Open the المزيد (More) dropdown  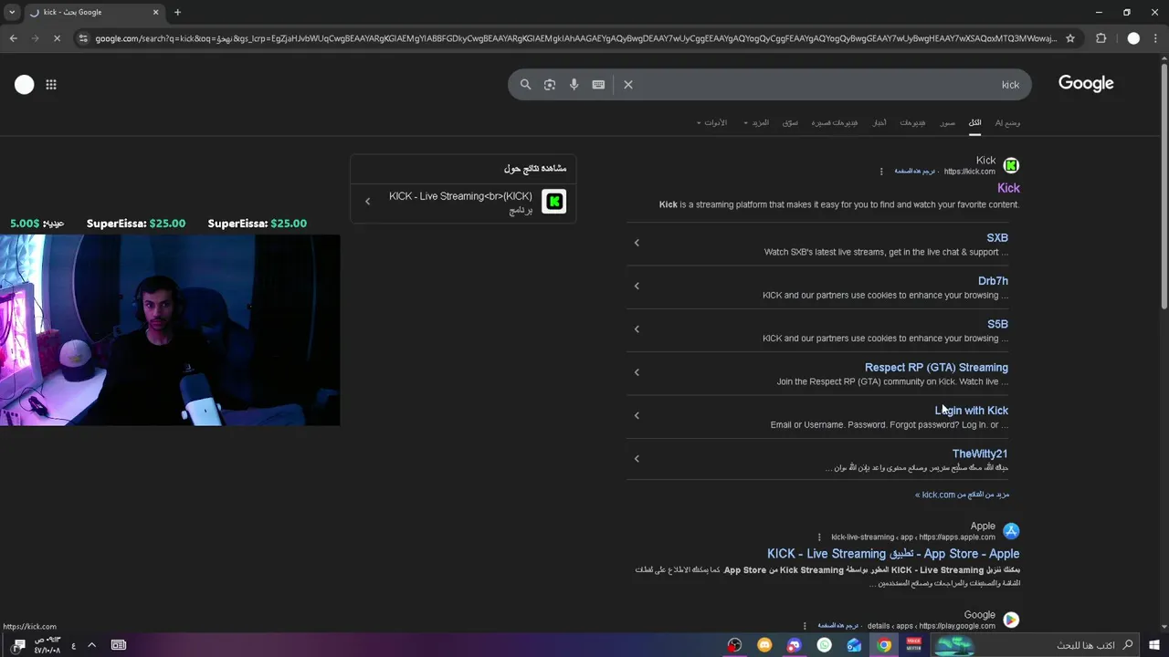click(757, 122)
